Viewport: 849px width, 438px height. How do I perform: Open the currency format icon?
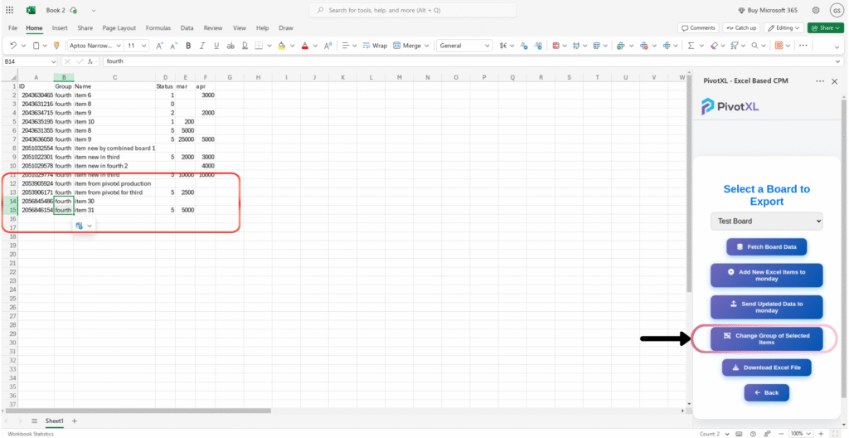tap(503, 46)
